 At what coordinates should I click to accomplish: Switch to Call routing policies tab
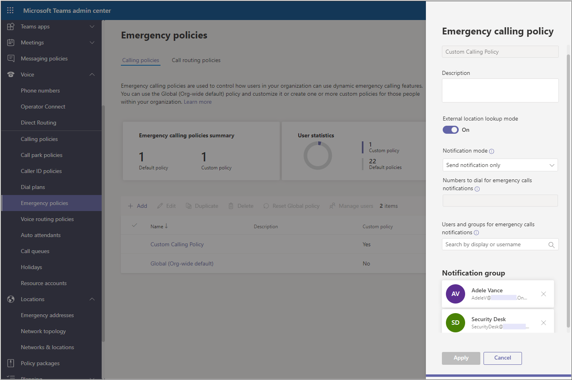[x=196, y=60]
